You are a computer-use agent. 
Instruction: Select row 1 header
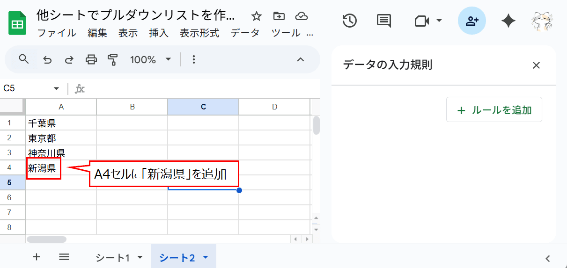tap(13, 123)
